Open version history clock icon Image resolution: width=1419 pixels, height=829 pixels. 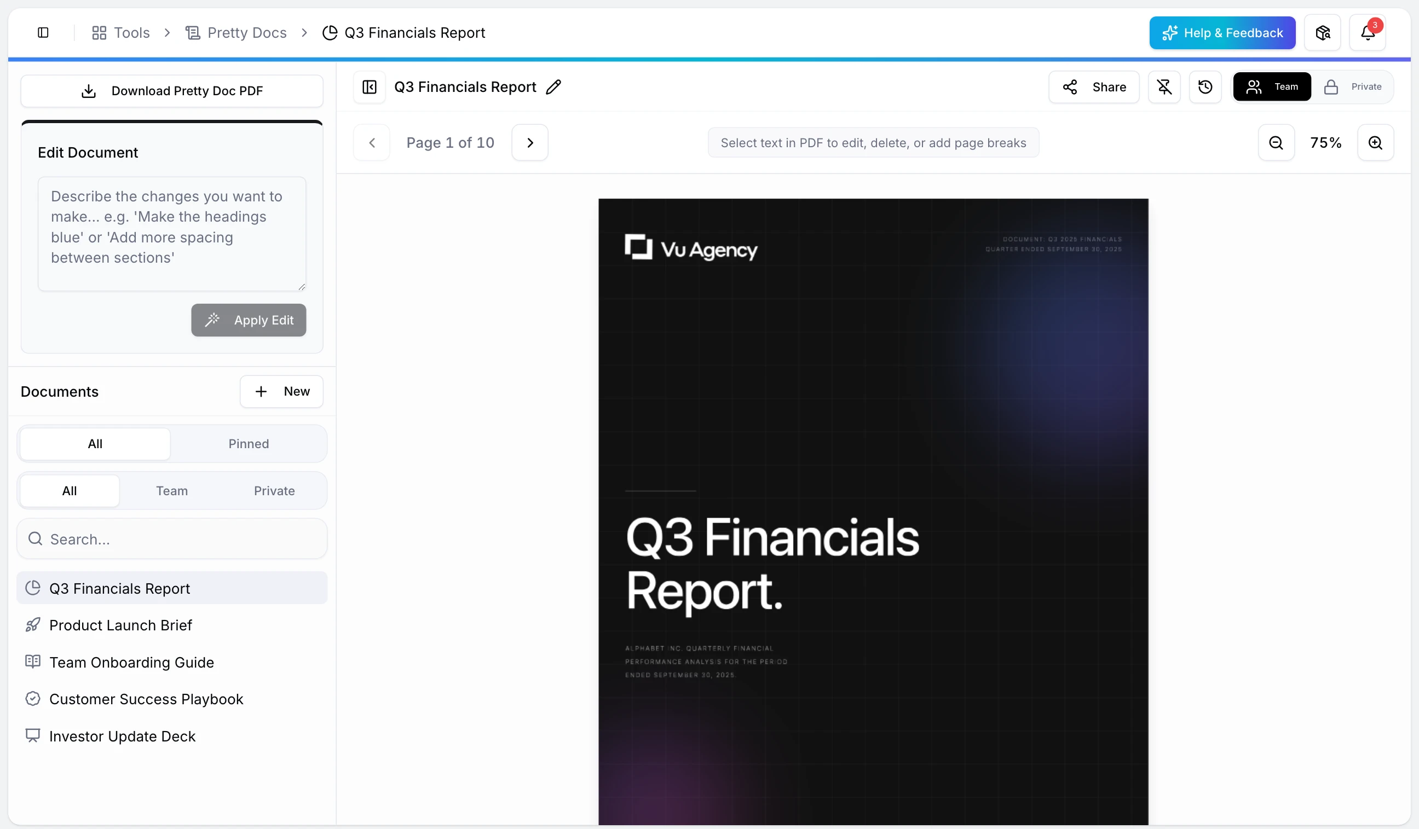pyautogui.click(x=1205, y=86)
